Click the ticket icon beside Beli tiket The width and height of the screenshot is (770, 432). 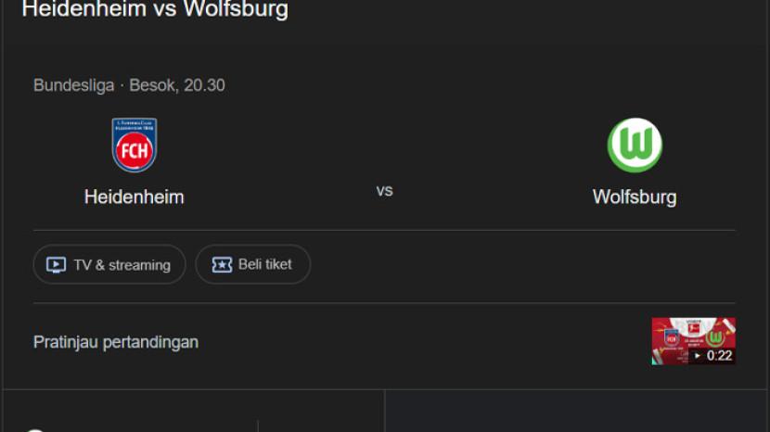pos(222,265)
